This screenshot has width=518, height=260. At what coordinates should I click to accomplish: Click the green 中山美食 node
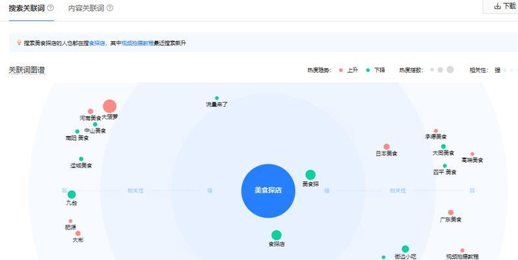pyautogui.click(x=95, y=124)
